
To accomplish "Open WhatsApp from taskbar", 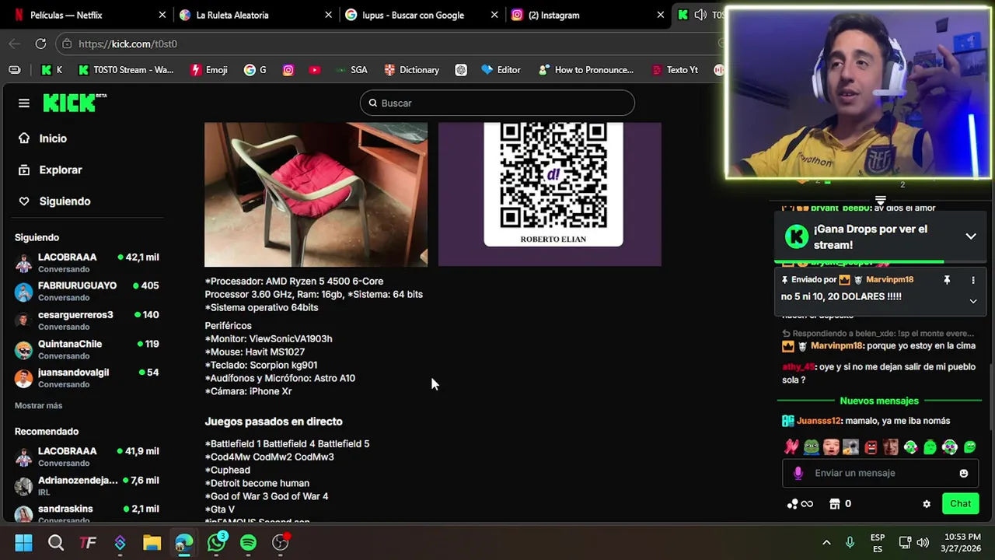I will 216,543.
